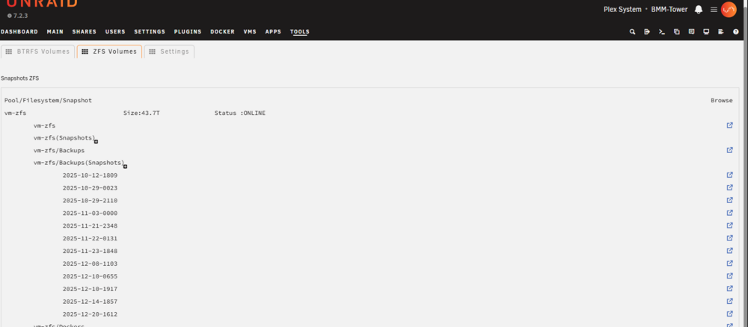Open the SHARES menu

point(85,32)
